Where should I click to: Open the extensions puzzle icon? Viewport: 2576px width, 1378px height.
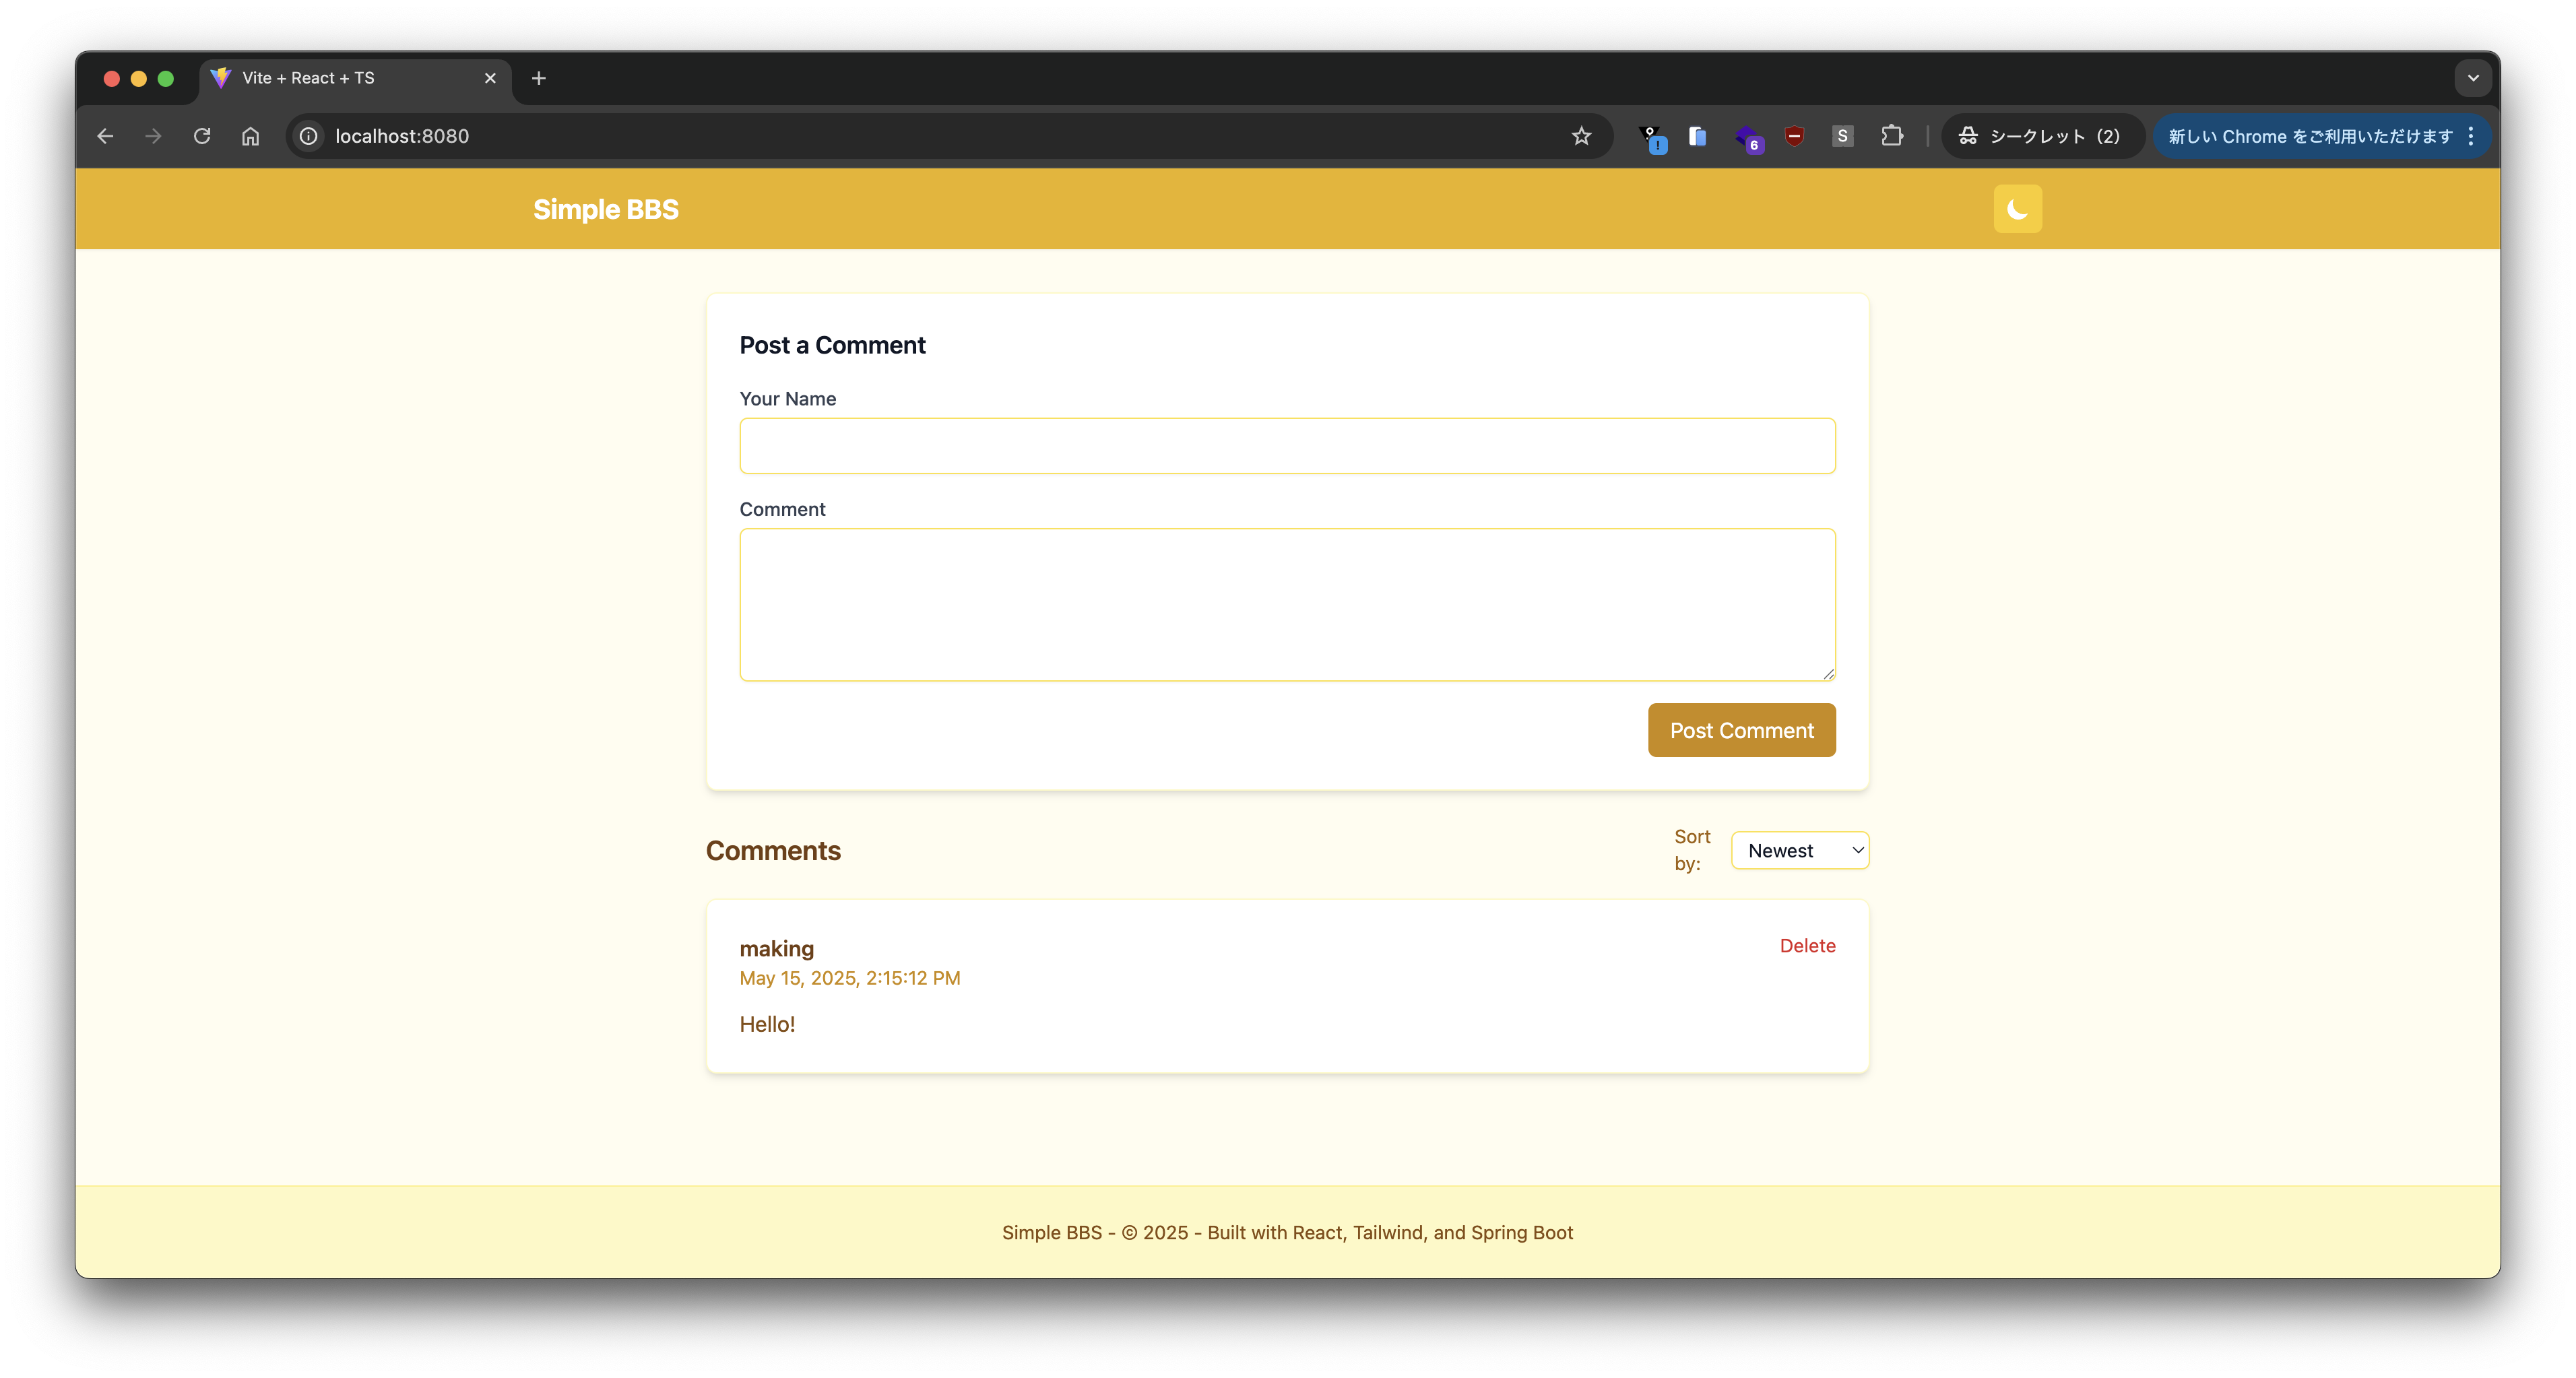(x=1891, y=136)
